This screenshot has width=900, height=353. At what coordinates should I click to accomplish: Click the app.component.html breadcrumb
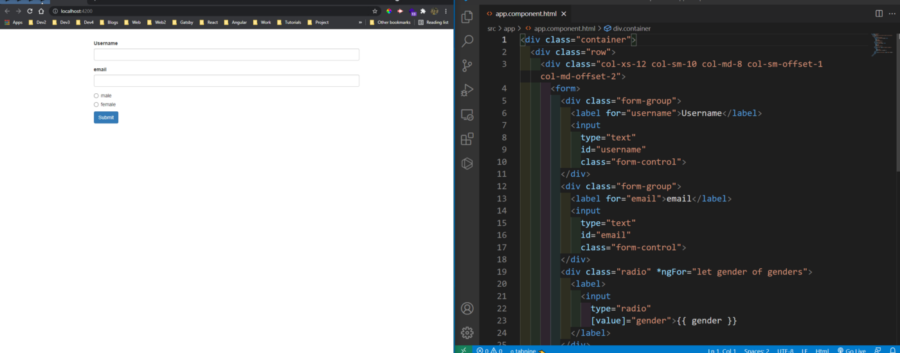pos(560,28)
